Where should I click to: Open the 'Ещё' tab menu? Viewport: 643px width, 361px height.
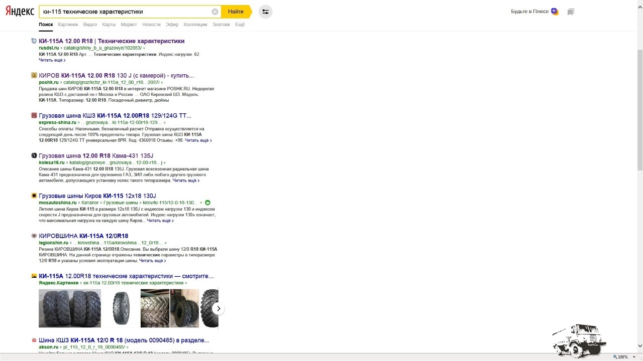(240, 24)
